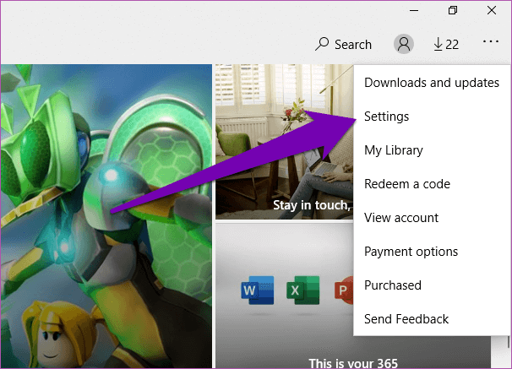Open the user account profile icon
512x369 pixels.
[x=404, y=44]
